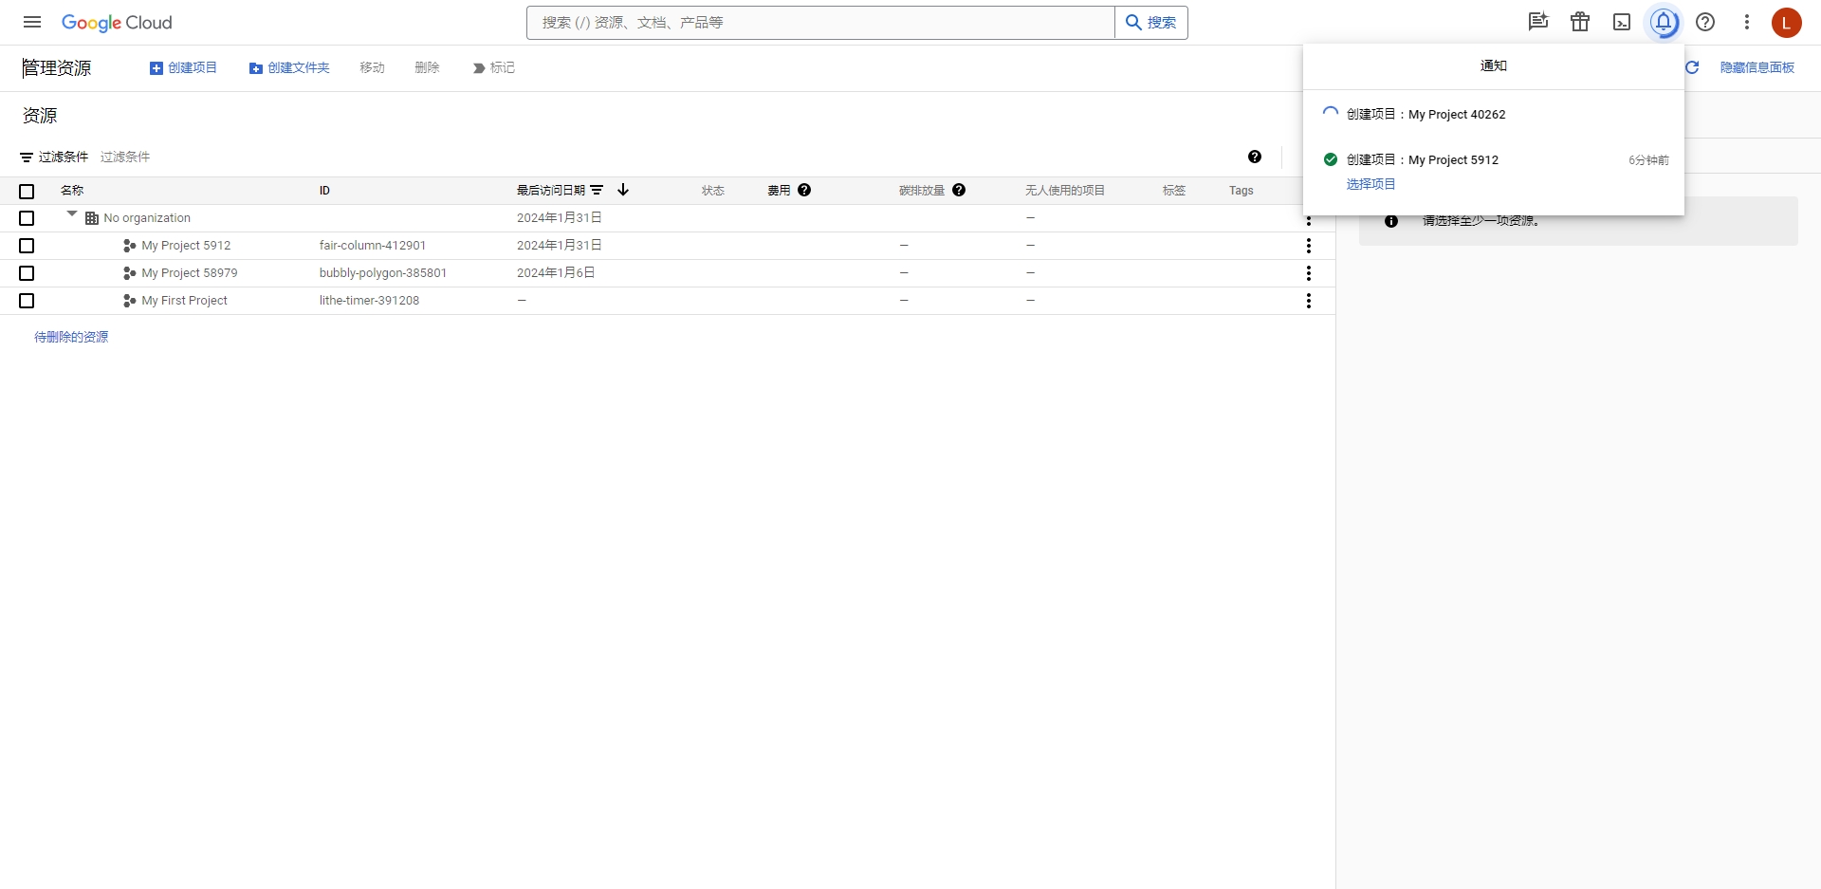This screenshot has width=1821, height=889.
Task: Click the 名称 column header
Action: click(72, 191)
